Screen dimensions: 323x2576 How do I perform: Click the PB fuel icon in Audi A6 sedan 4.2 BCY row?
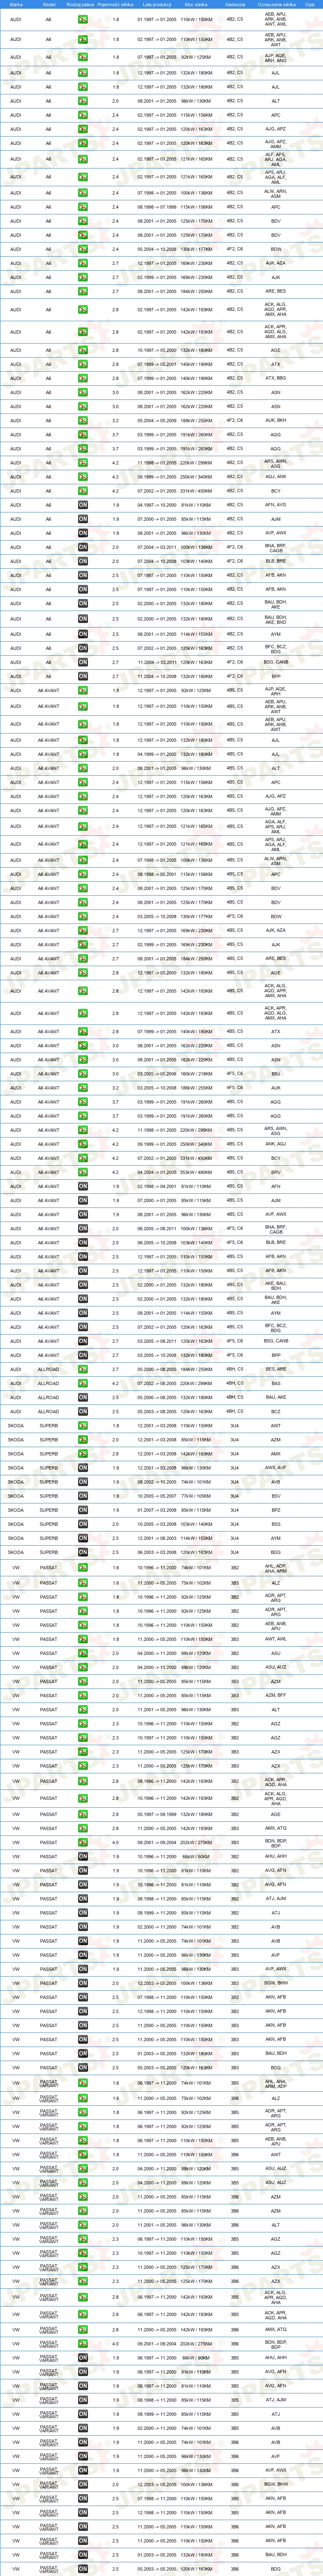click(x=83, y=491)
